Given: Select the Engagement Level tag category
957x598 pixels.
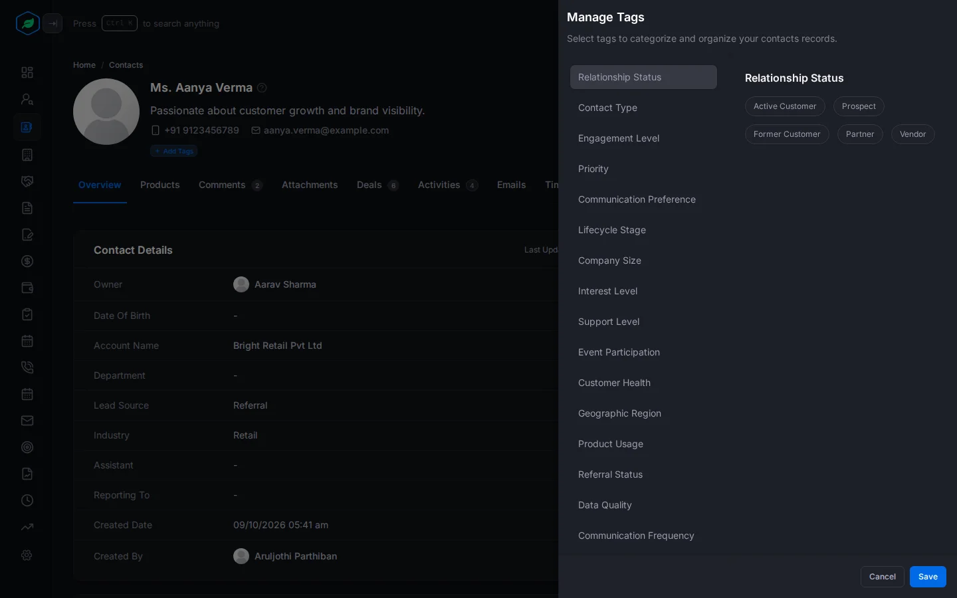Looking at the screenshot, I should [643, 138].
